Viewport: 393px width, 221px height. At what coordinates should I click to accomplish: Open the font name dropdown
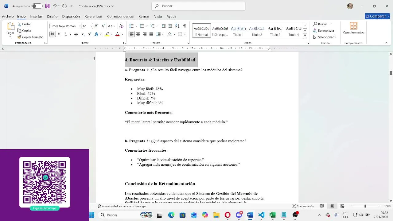point(80,26)
